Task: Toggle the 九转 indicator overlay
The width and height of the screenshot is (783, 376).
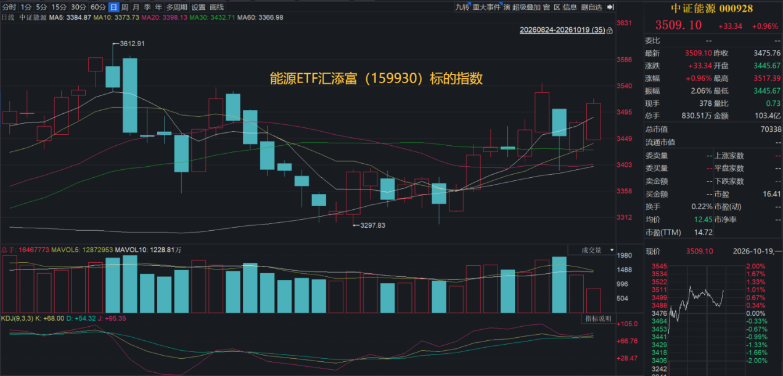Action: 462,7
